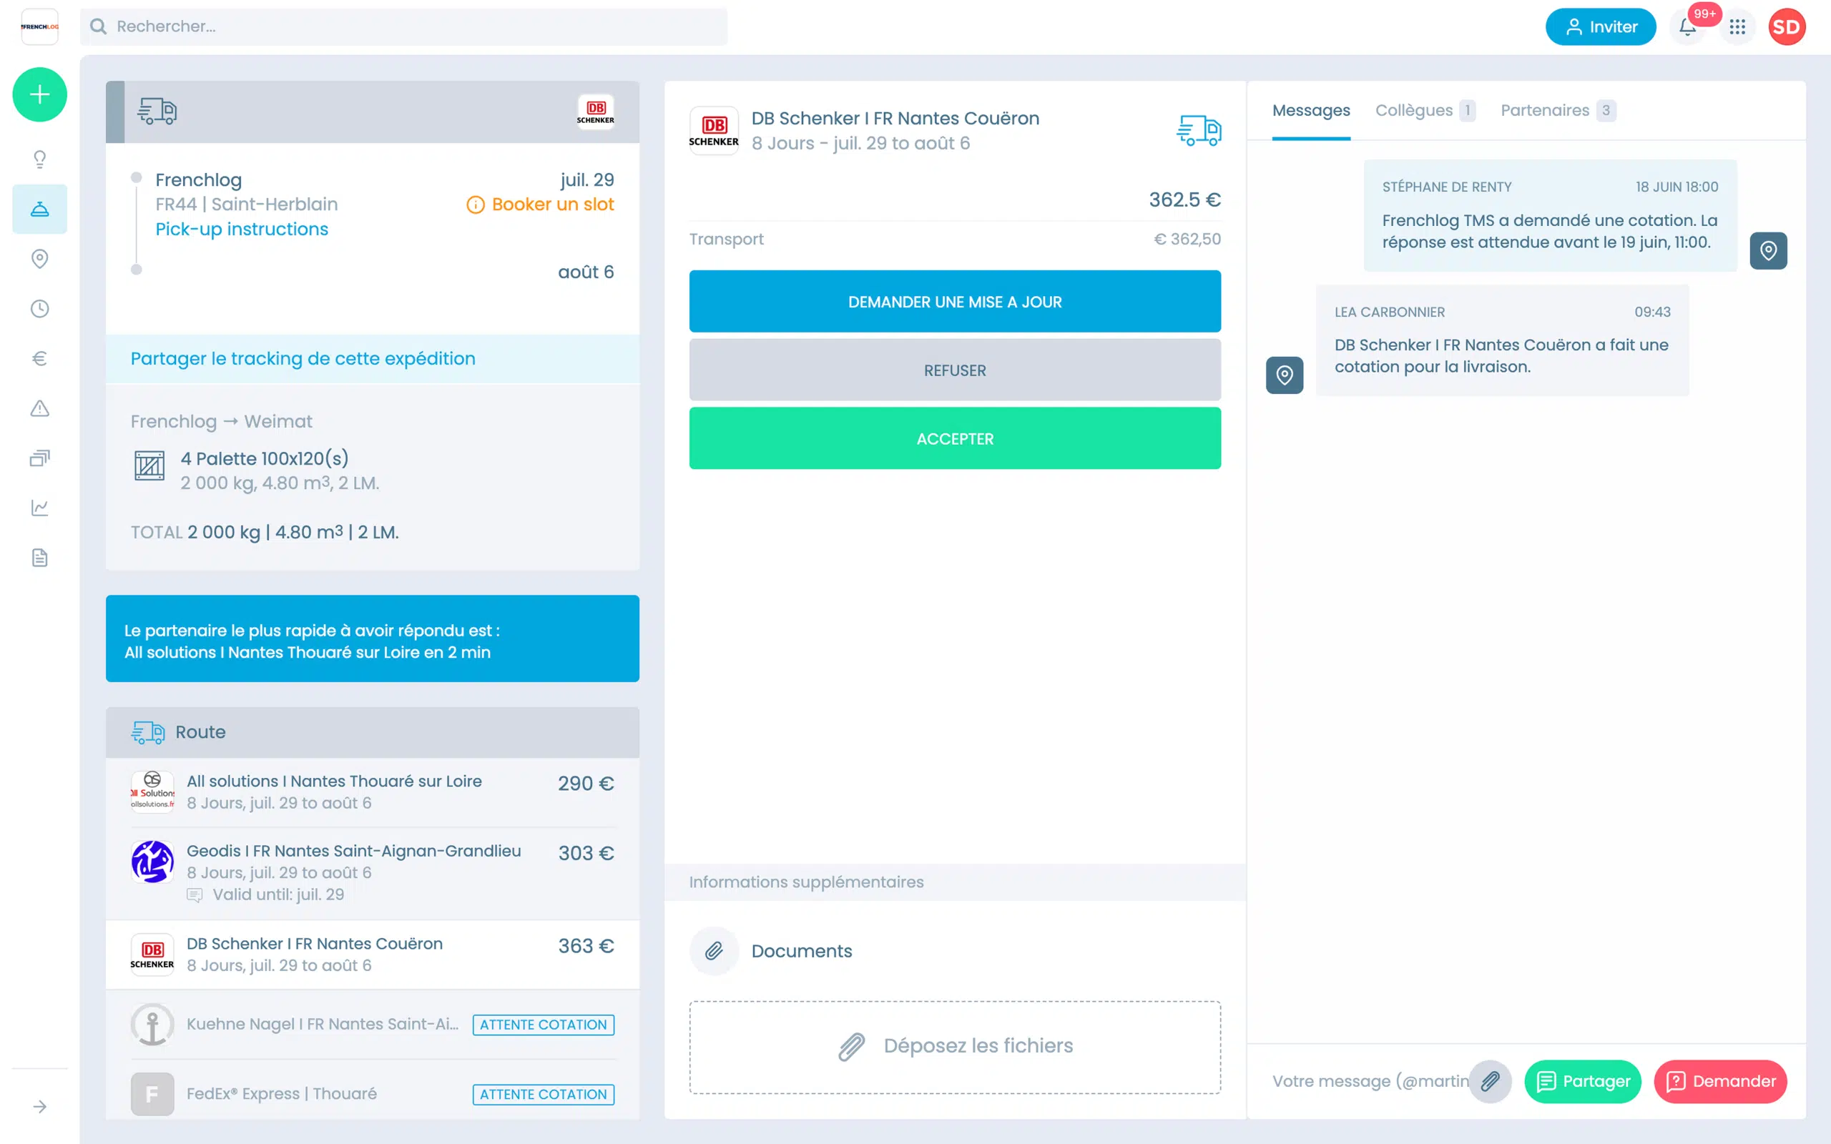
Task: Click the notifications bell with 99+ badge
Action: pyautogui.click(x=1688, y=26)
